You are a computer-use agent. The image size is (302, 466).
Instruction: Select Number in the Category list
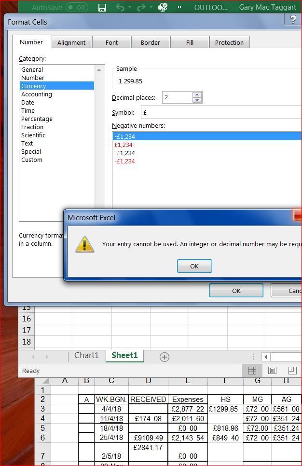click(x=57, y=78)
